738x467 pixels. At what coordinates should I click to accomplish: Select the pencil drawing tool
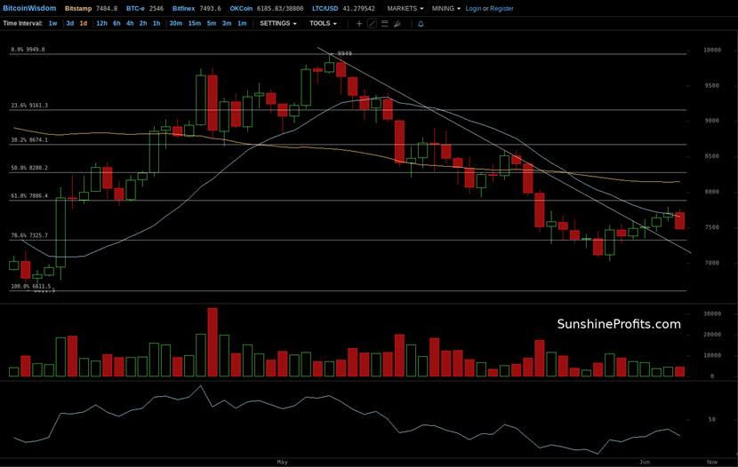(x=397, y=23)
